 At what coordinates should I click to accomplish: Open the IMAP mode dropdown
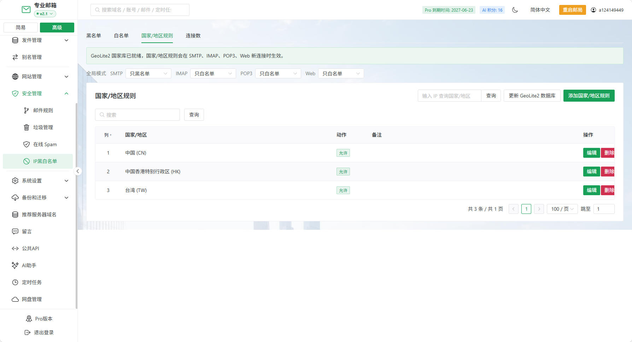pos(213,73)
